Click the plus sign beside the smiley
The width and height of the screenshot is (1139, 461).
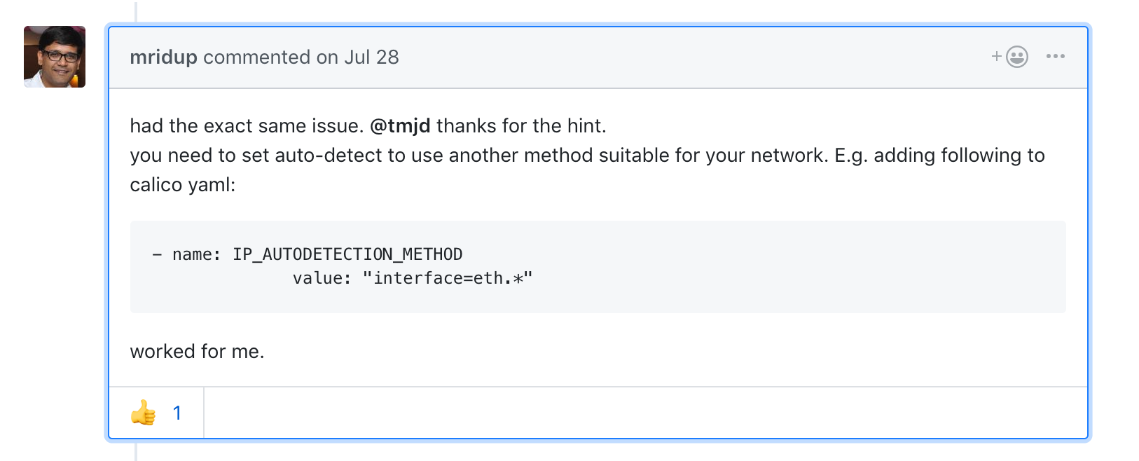(996, 56)
